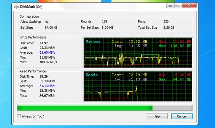Click the Read Performance group label

point(33,71)
